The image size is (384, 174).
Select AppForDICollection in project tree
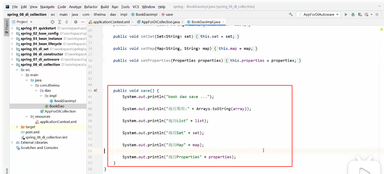pos(60,111)
